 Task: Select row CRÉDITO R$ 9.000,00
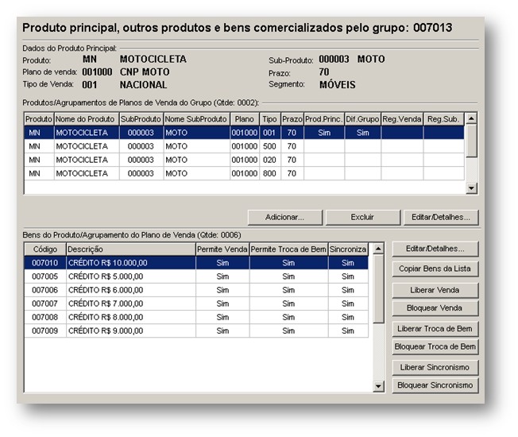click(x=196, y=331)
